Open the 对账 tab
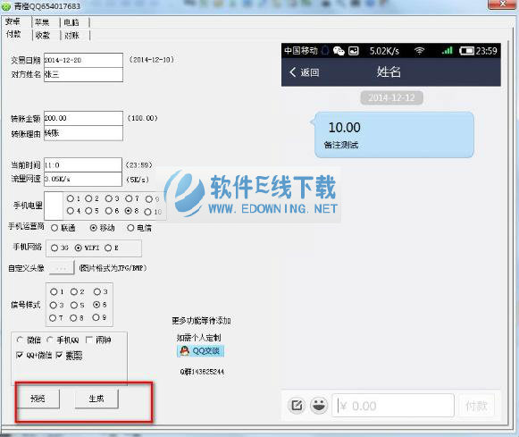This screenshot has width=519, height=437. click(71, 35)
